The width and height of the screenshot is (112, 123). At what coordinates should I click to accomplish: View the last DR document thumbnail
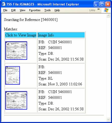(16, 100)
